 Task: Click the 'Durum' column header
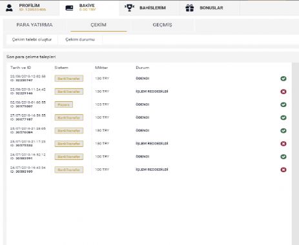pyautogui.click(x=143, y=68)
